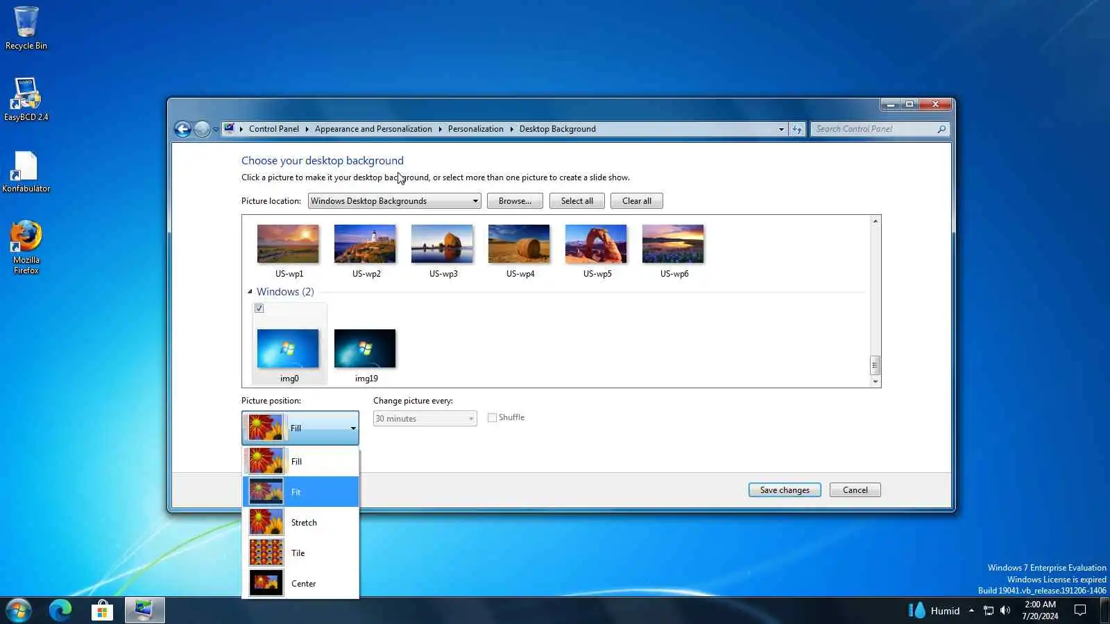Open the Action Center notifications icon
The height and width of the screenshot is (624, 1110).
pos(1080,610)
